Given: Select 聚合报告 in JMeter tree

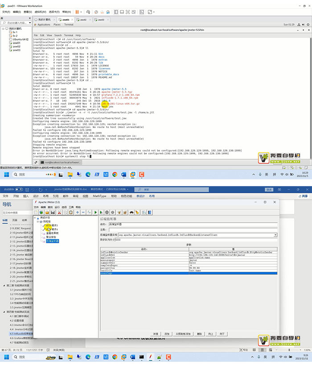Looking at the screenshot, I should coord(51,237).
